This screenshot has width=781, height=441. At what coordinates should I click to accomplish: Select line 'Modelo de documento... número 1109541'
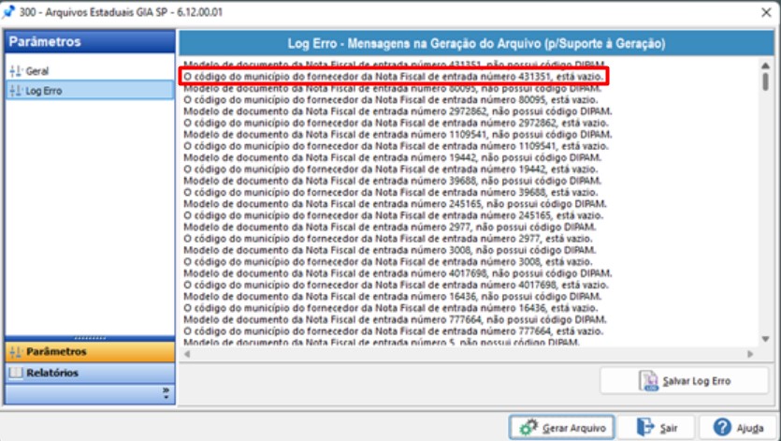(398, 134)
